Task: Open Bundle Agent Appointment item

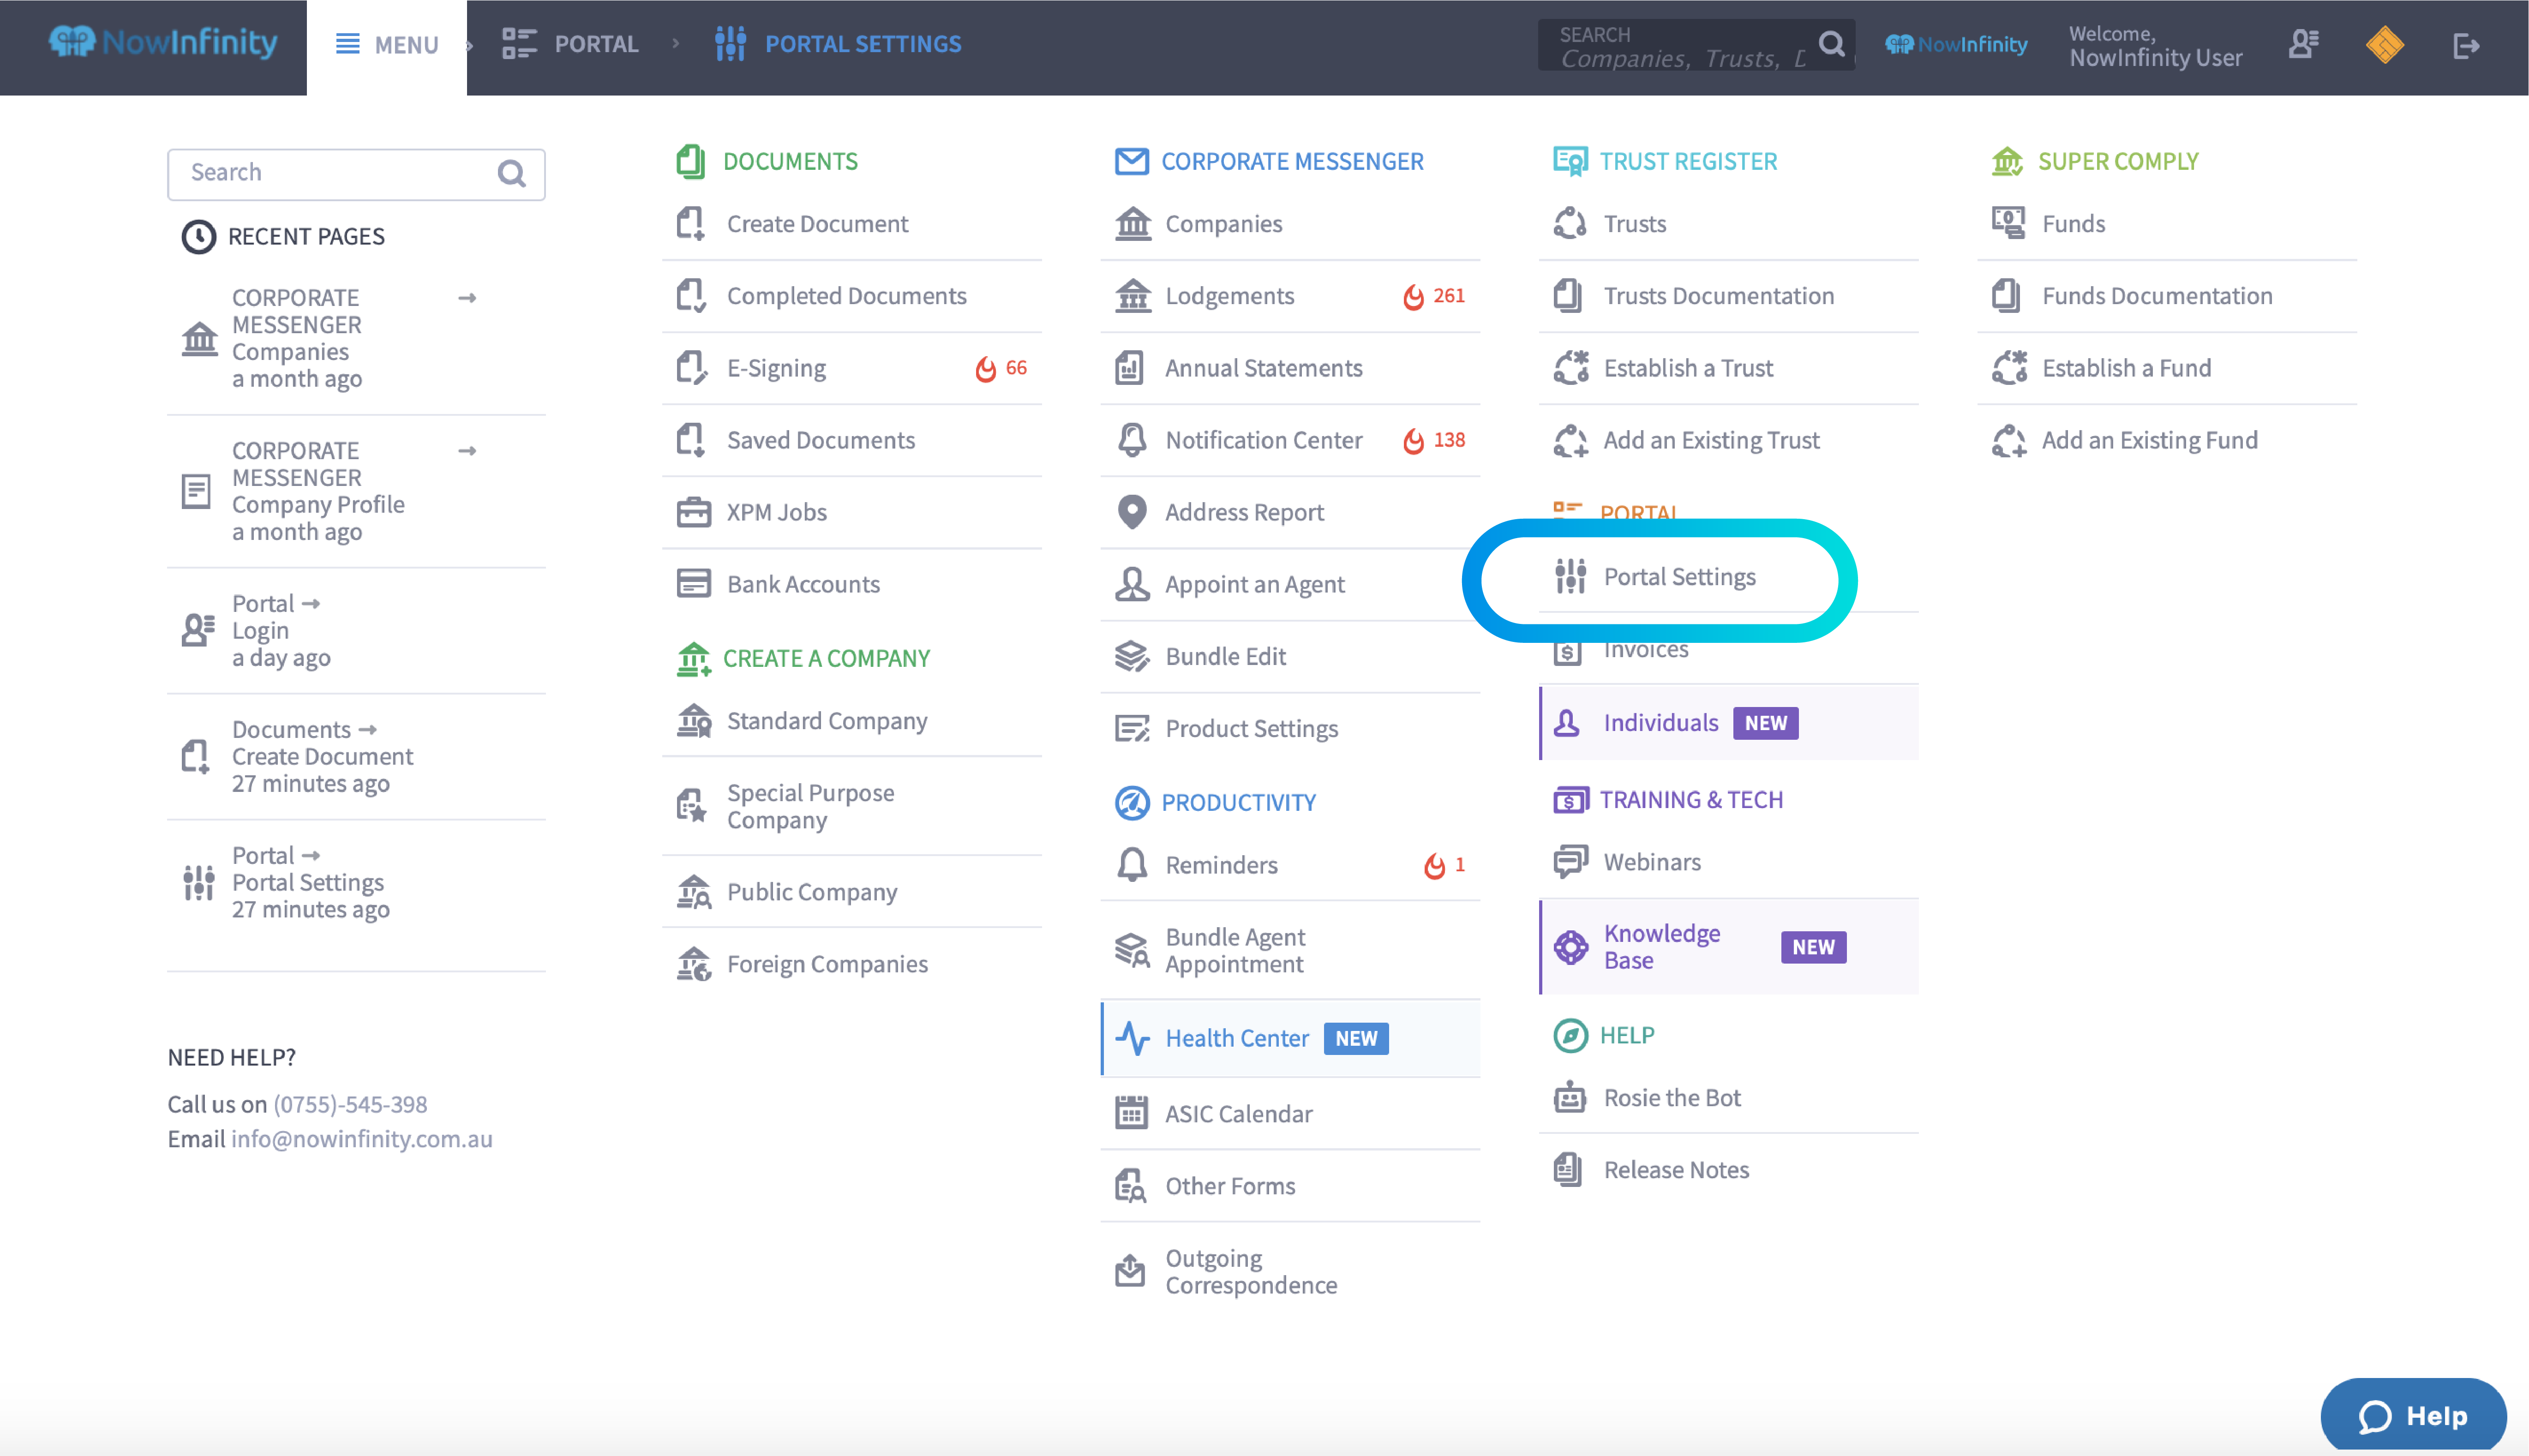Action: [1290, 951]
